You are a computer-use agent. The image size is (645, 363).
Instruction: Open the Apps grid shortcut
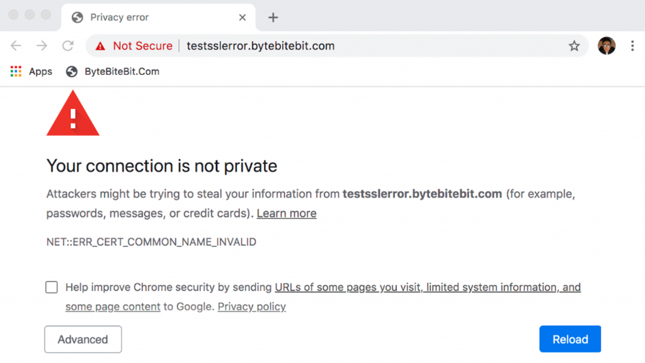coord(31,72)
